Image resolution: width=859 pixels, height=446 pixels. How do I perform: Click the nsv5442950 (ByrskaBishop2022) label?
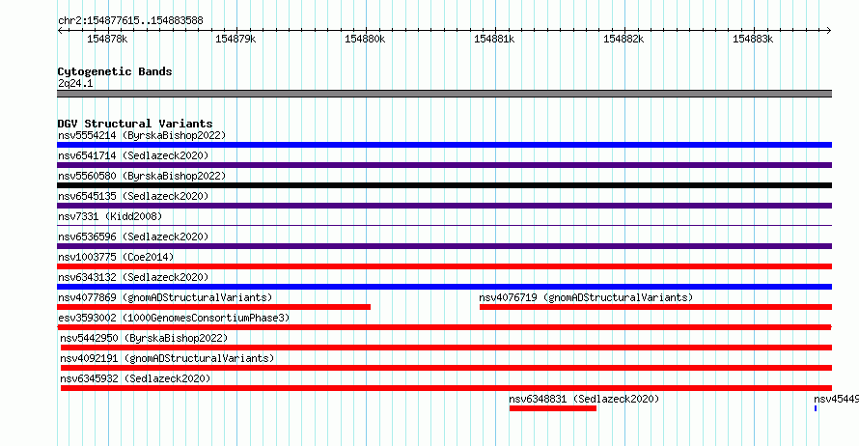pos(144,338)
